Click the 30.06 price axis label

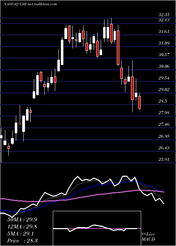pos(164,66)
